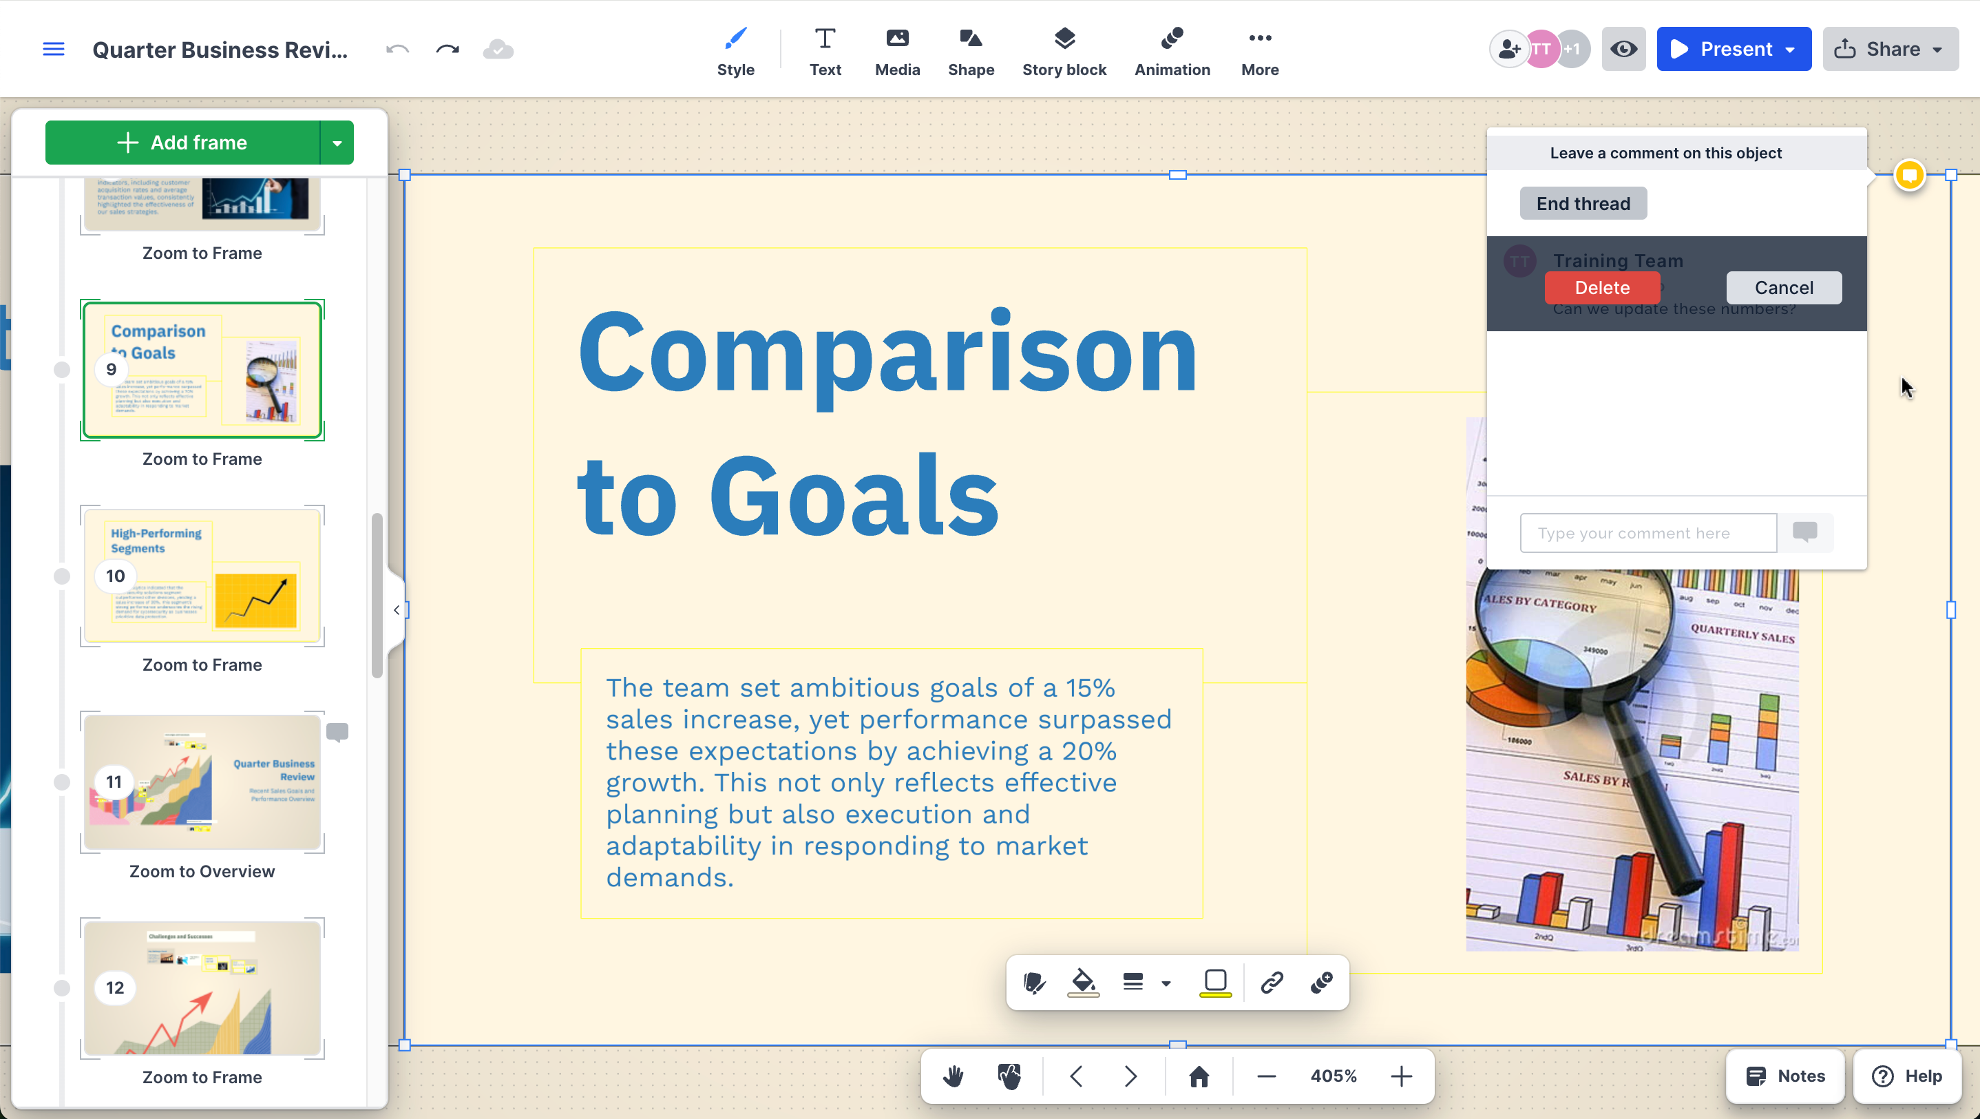Go to the next path step
Image resolution: width=1980 pixels, height=1119 pixels.
(x=1130, y=1076)
